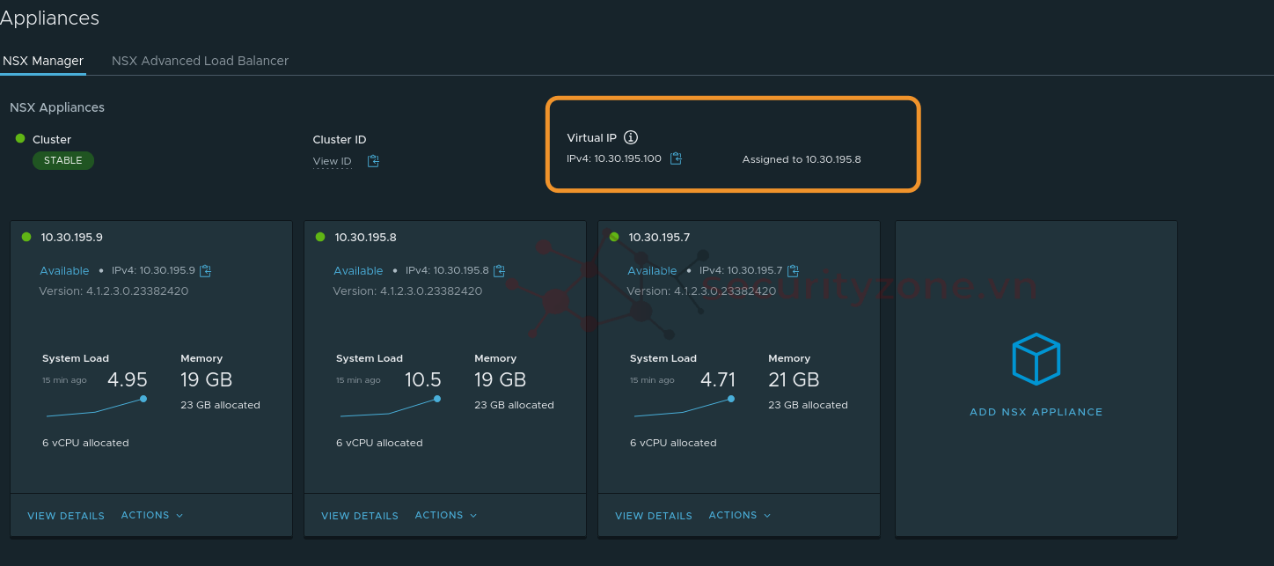Click the Virtual IP info icon
1274x566 pixels.
pos(631,137)
